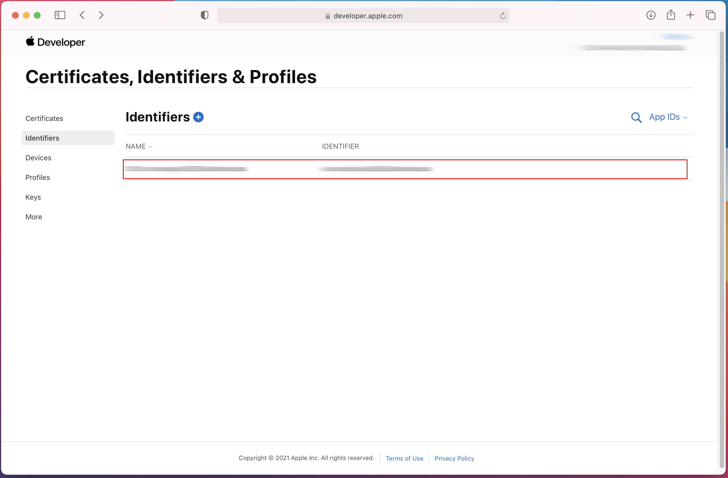Image resolution: width=728 pixels, height=478 pixels.
Task: Open the Privacy Policy link
Action: tap(454, 458)
